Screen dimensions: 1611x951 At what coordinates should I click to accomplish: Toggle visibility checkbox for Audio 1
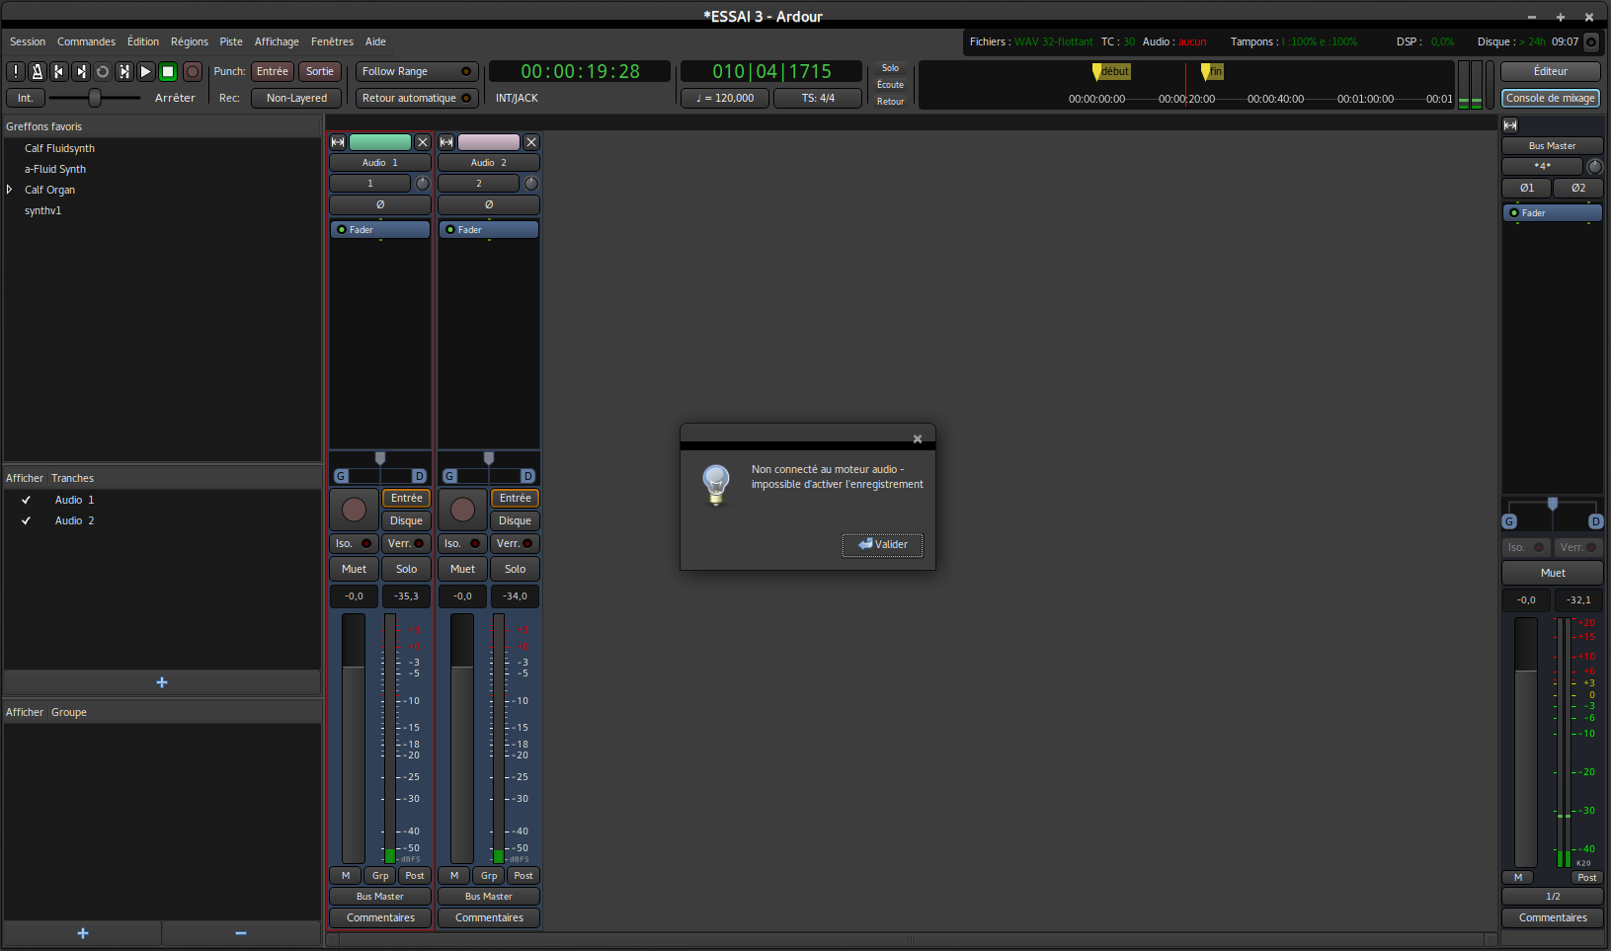pos(27,501)
